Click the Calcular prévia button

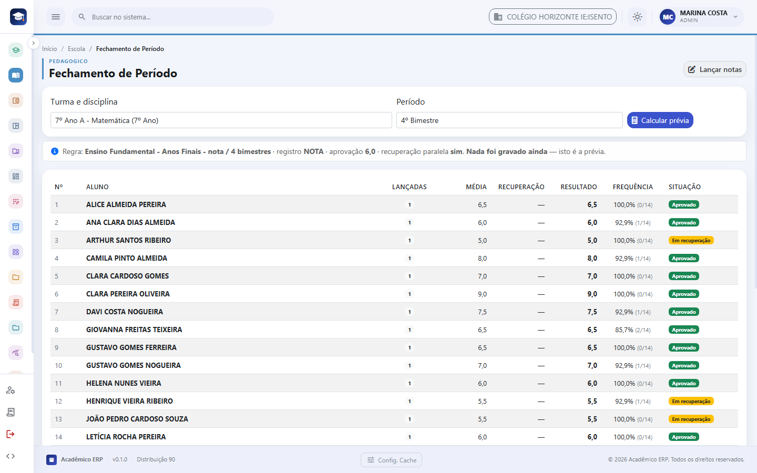[x=660, y=120]
